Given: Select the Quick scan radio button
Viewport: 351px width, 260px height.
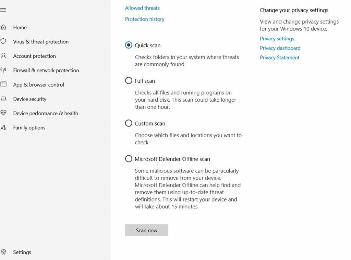Looking at the screenshot, I should (129, 45).
